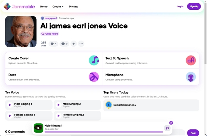Click the audio player progress bar
This screenshot has height=136, width=207.
(103, 132)
